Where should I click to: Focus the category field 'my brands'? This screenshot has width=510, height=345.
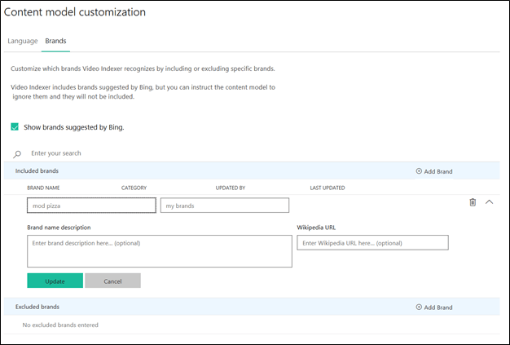click(x=225, y=206)
